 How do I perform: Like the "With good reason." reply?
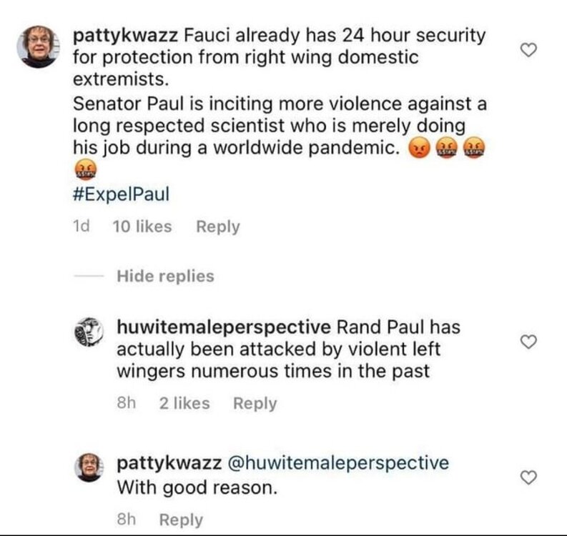528,477
